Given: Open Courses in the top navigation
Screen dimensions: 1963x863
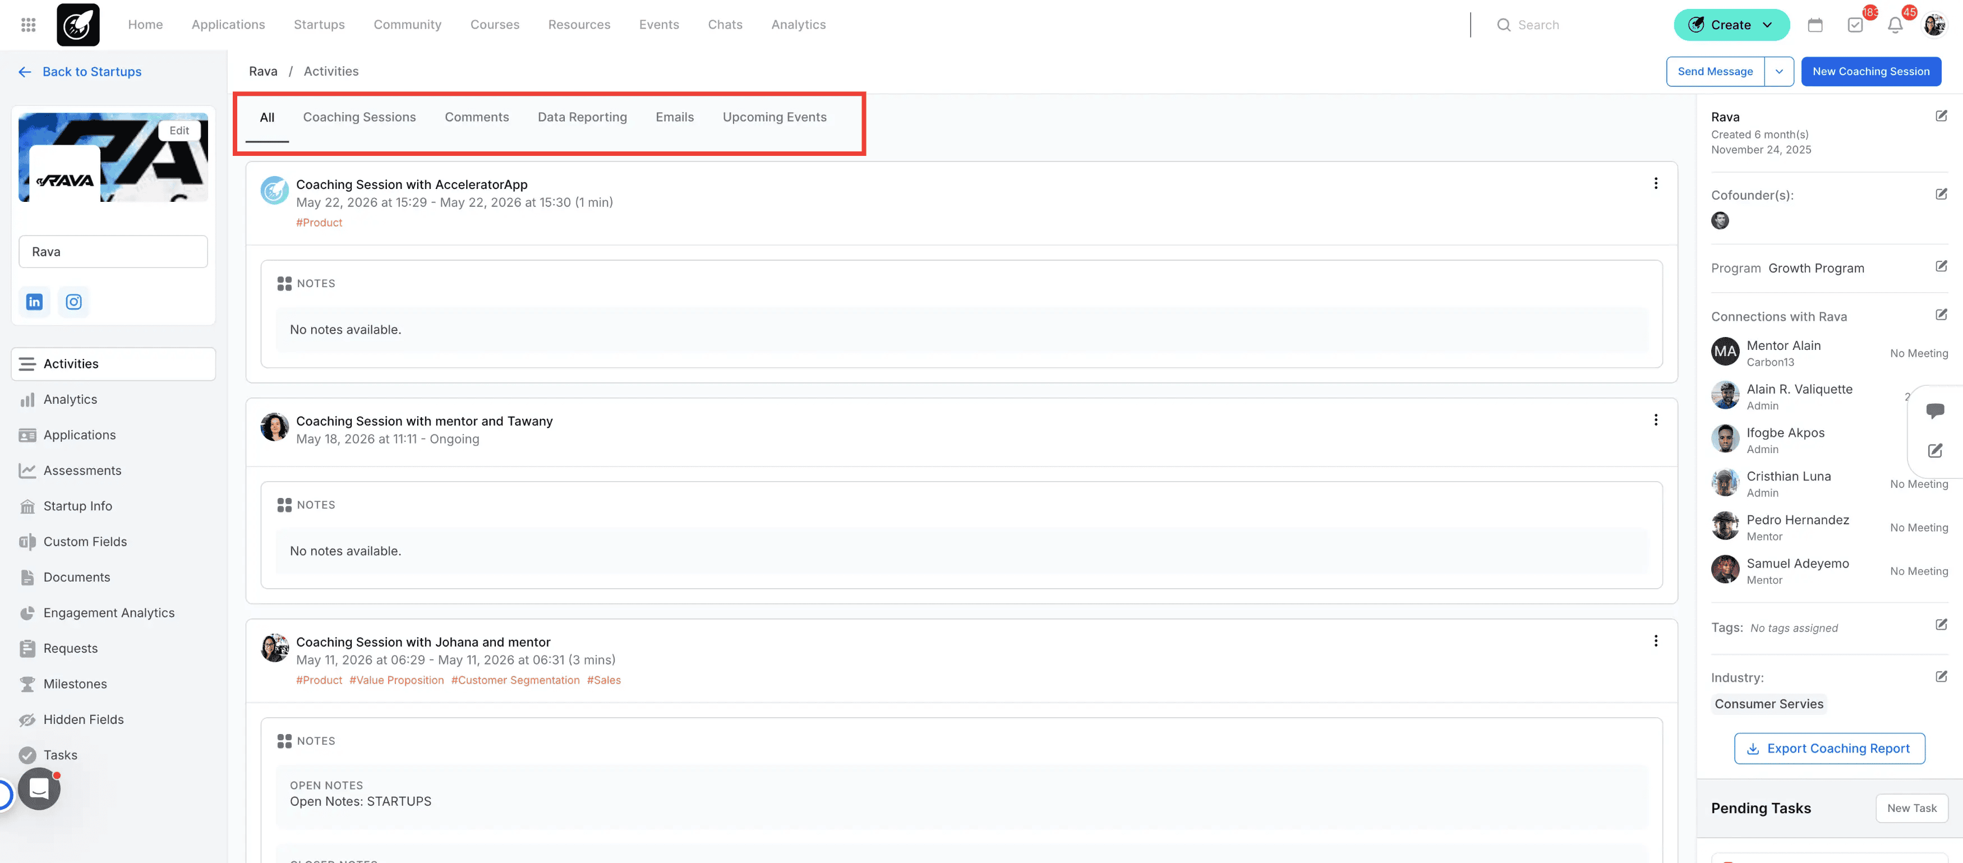Looking at the screenshot, I should point(495,25).
